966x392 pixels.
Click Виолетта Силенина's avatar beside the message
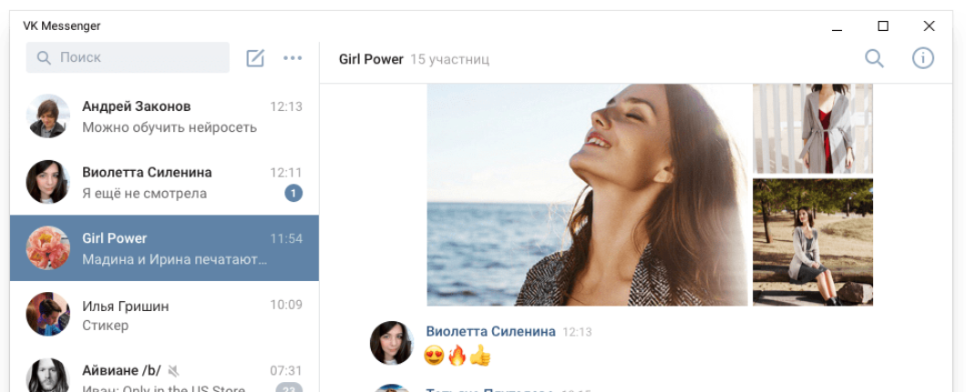pos(392,343)
